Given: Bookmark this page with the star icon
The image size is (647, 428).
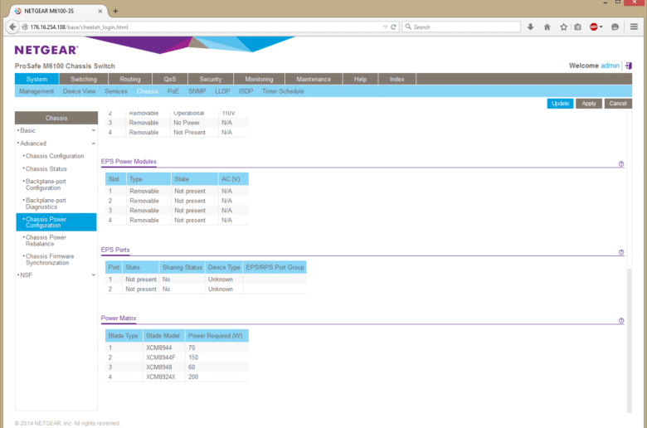Looking at the screenshot, I should 564,27.
